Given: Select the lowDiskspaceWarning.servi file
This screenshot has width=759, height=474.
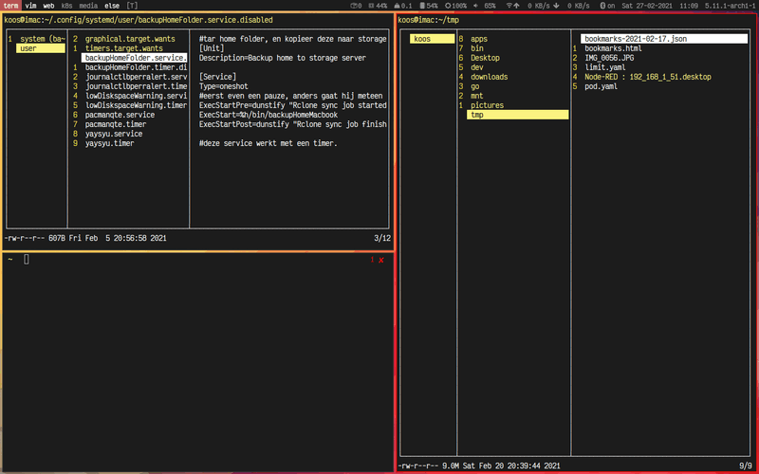Looking at the screenshot, I should tap(136, 96).
